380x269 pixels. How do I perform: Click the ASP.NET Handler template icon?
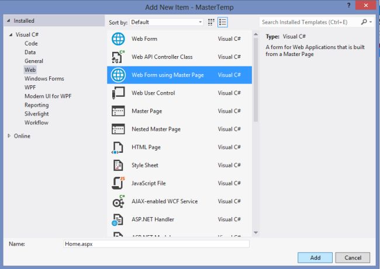(118, 219)
